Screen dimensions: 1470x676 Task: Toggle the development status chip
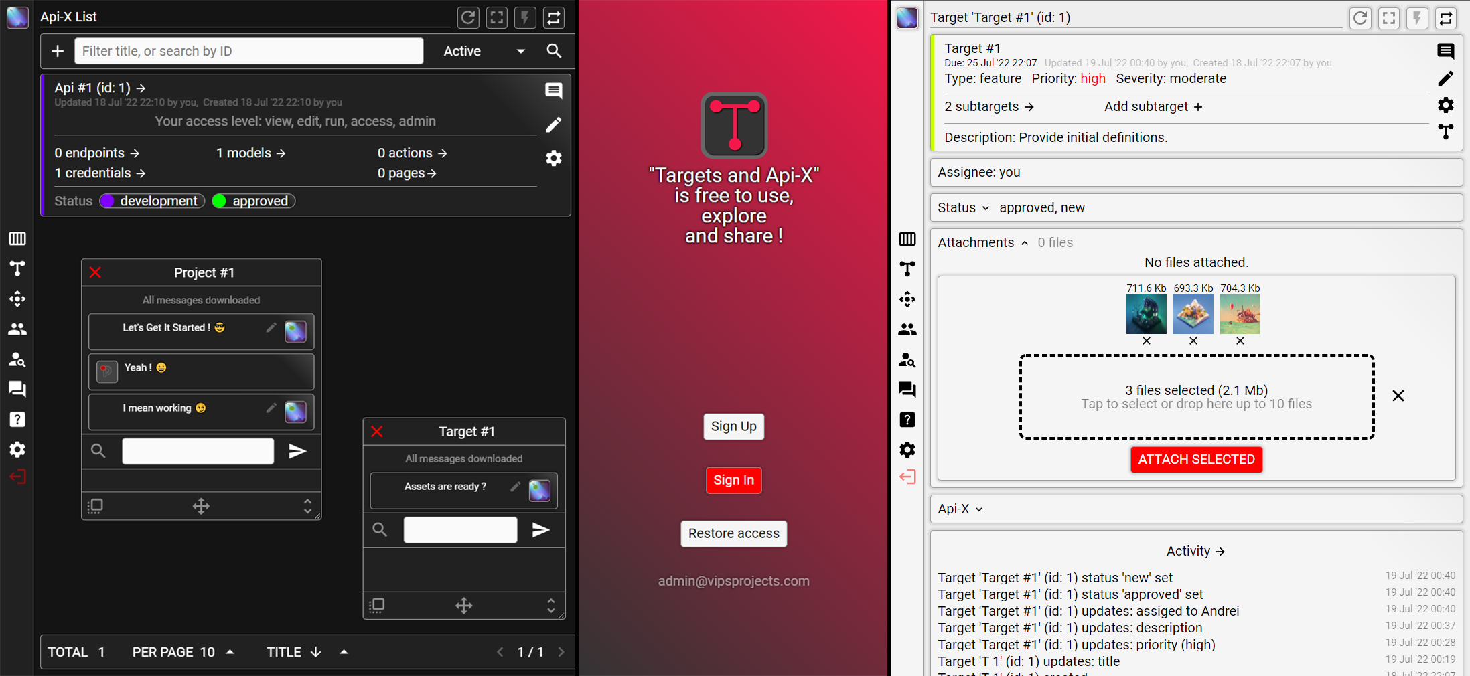pyautogui.click(x=152, y=201)
